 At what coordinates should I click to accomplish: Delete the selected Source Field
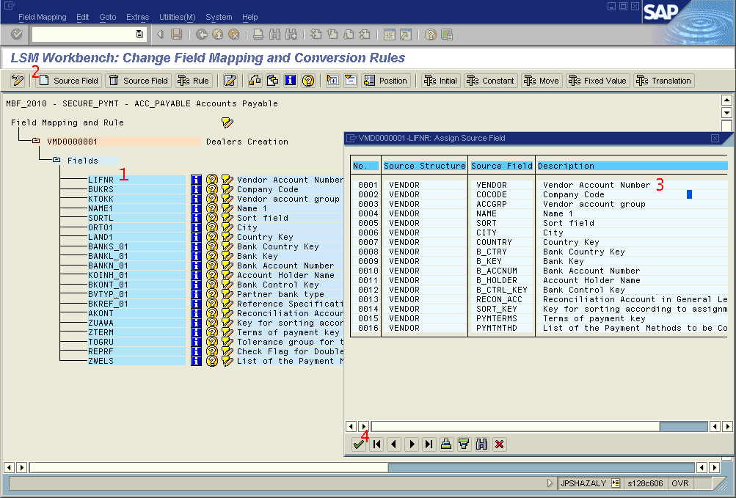point(138,80)
